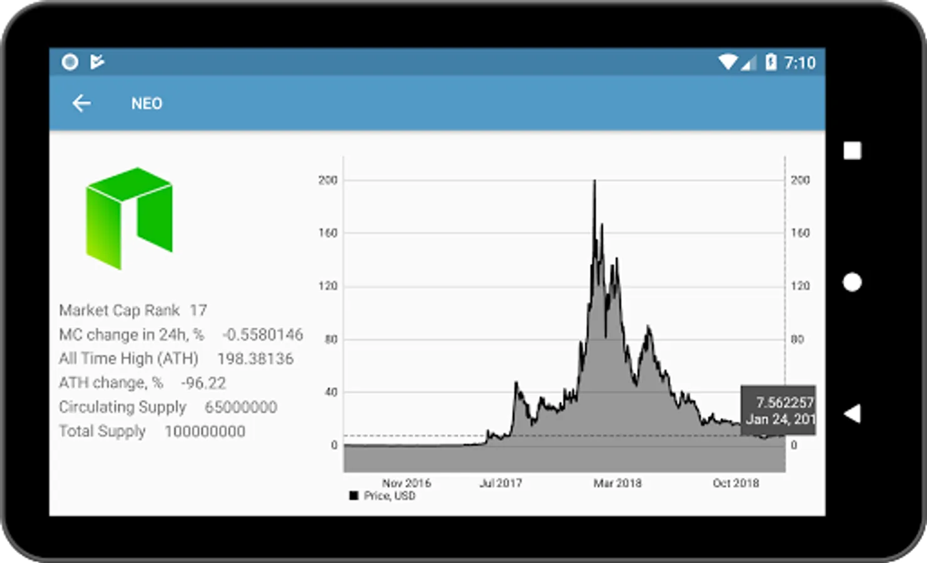Image resolution: width=927 pixels, height=563 pixels.
Task: Tap the Price, USD legend label
Action: (x=389, y=495)
